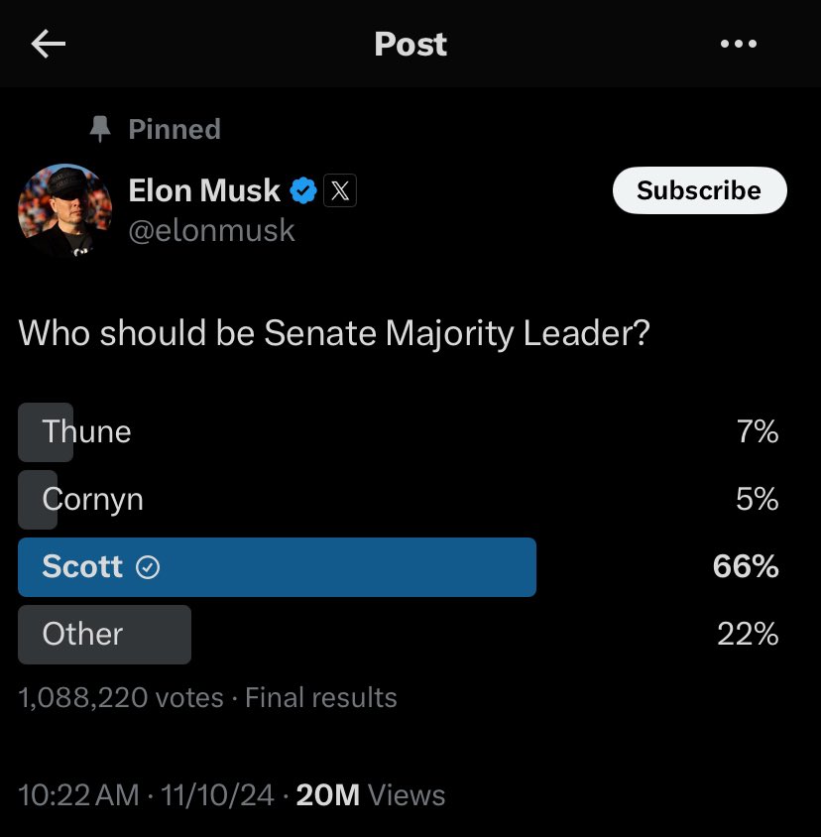
Task: Click the @elonmusk handle
Action: coord(211,231)
